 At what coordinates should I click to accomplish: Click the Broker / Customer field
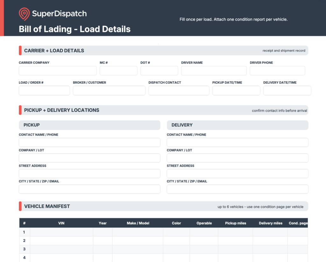click(109, 91)
